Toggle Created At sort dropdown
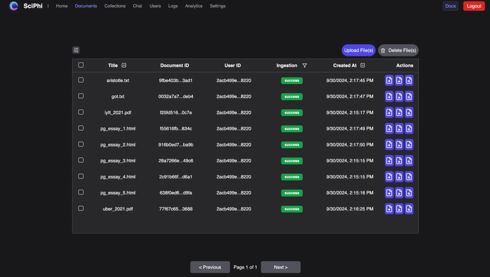490x277 pixels. click(x=363, y=65)
